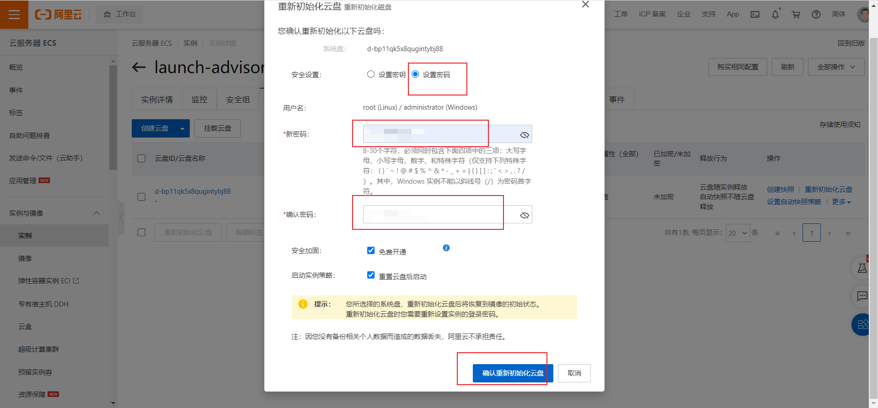Viewport: 878px width, 408px height.
Task: Open the hamburger navigation menu
Action: pyautogui.click(x=14, y=14)
